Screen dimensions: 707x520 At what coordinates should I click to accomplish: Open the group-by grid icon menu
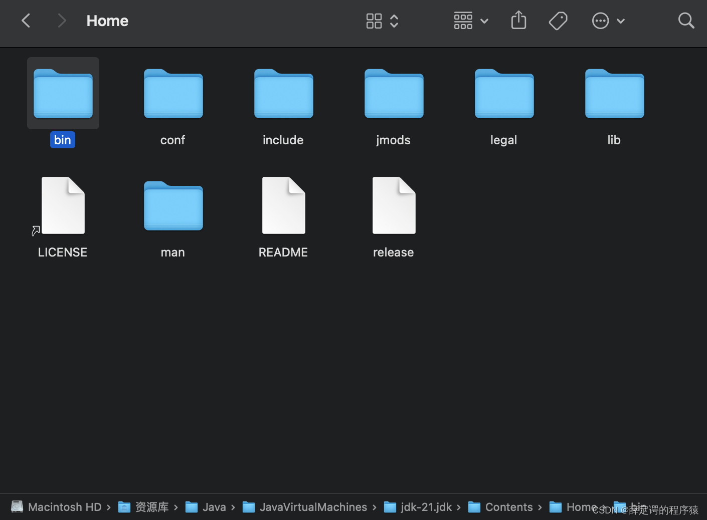point(463,21)
